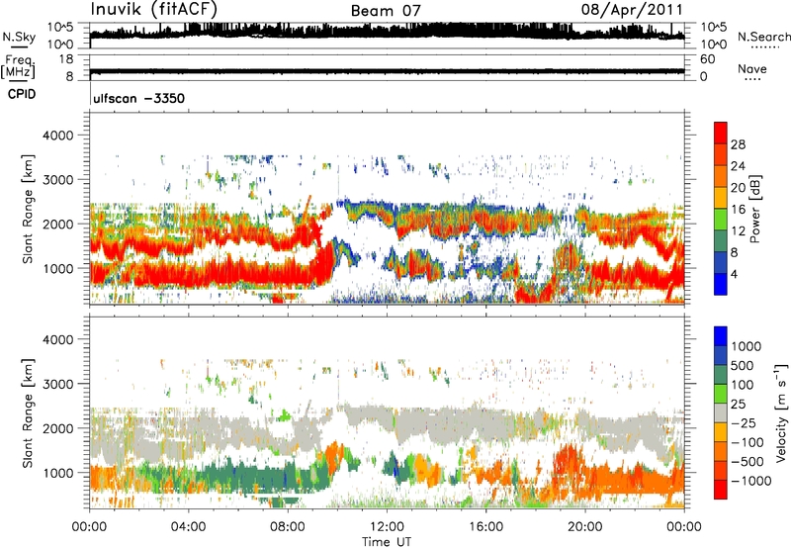Click the 'Velocity [m s-1]' color bar label
The height and width of the screenshot is (548, 791).
click(x=781, y=412)
